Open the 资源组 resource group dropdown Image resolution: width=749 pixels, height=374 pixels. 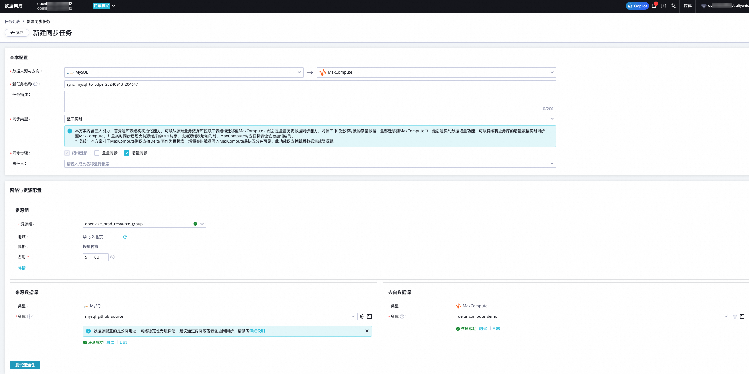144,224
